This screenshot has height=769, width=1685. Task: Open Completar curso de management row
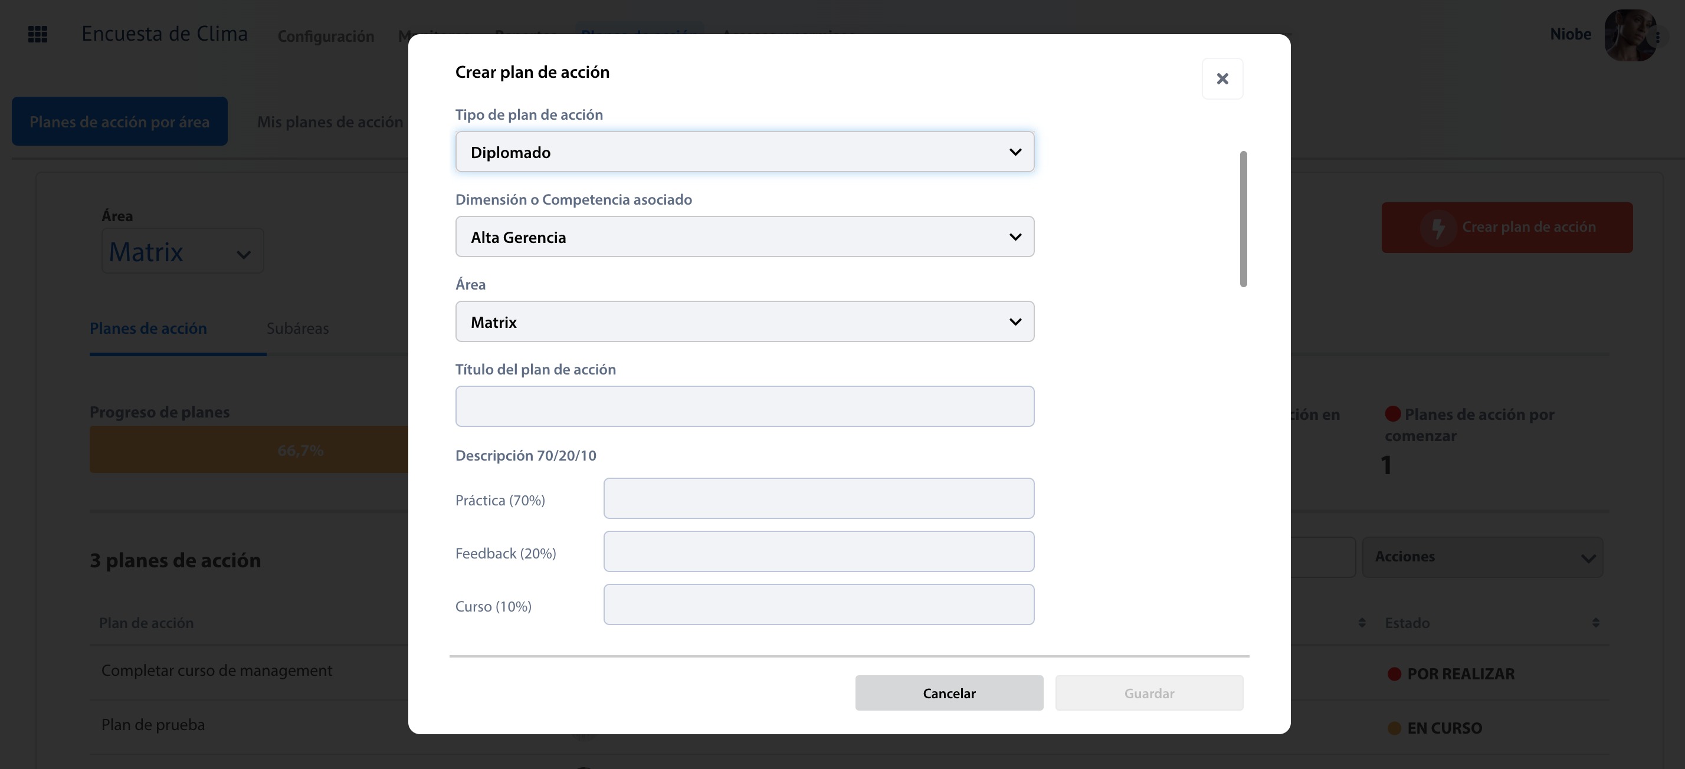217,671
